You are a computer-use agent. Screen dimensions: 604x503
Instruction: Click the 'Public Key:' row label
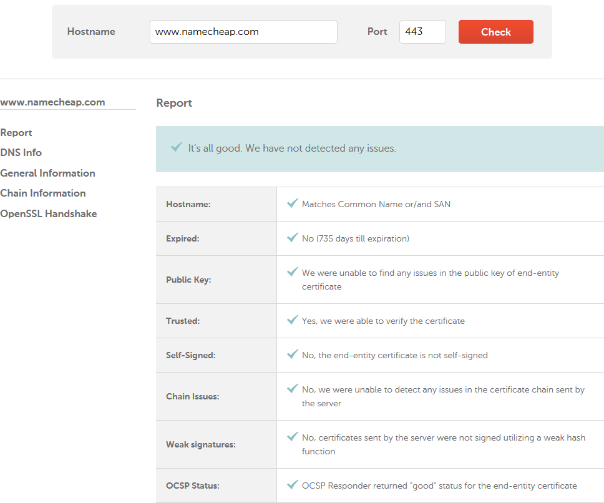(x=188, y=280)
